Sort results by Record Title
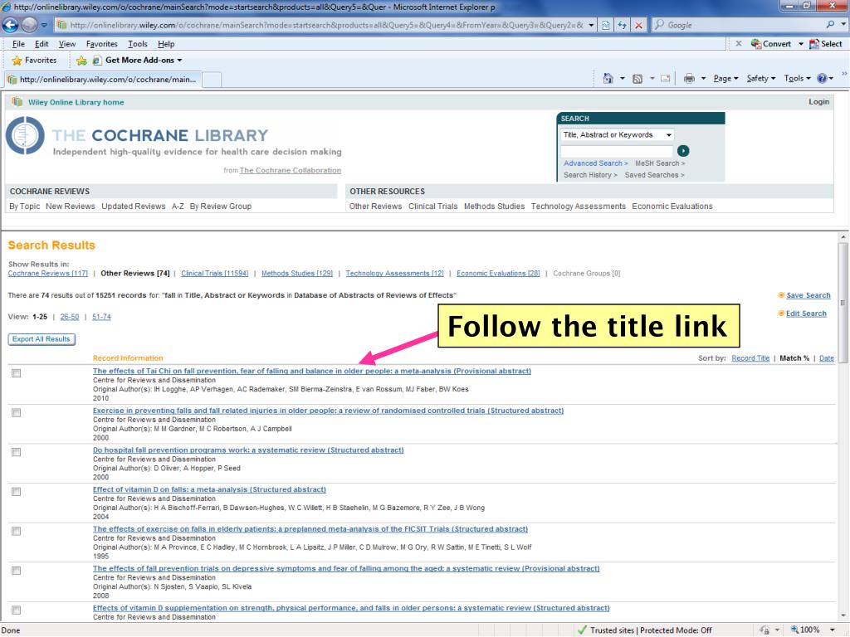850x637 pixels. tap(750, 358)
